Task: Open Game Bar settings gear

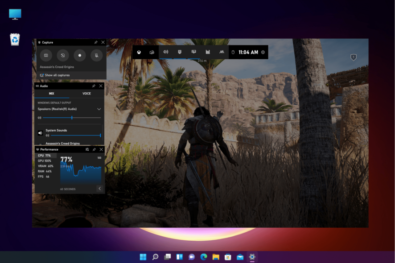Action: pos(263,52)
